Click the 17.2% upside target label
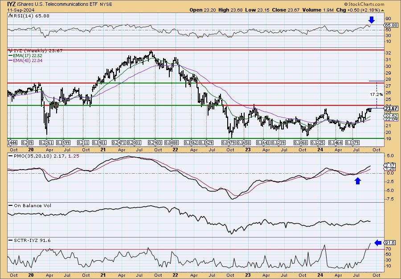The height and width of the screenshot is (279, 401). (x=376, y=95)
